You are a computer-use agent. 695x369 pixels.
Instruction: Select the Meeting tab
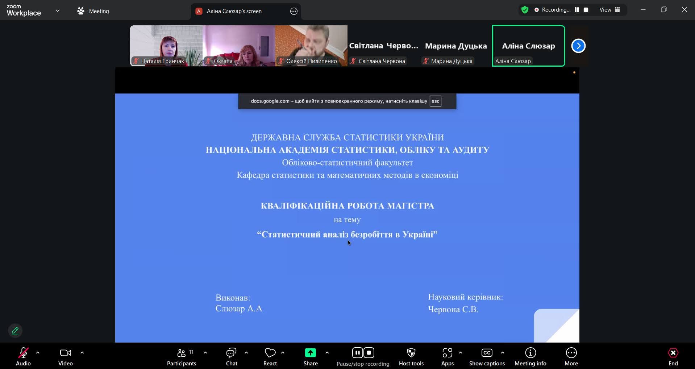click(93, 11)
